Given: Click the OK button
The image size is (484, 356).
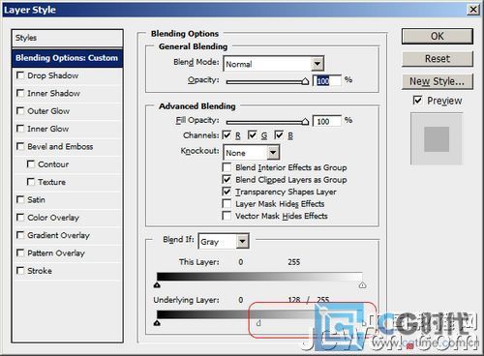Looking at the screenshot, I should (438, 36).
